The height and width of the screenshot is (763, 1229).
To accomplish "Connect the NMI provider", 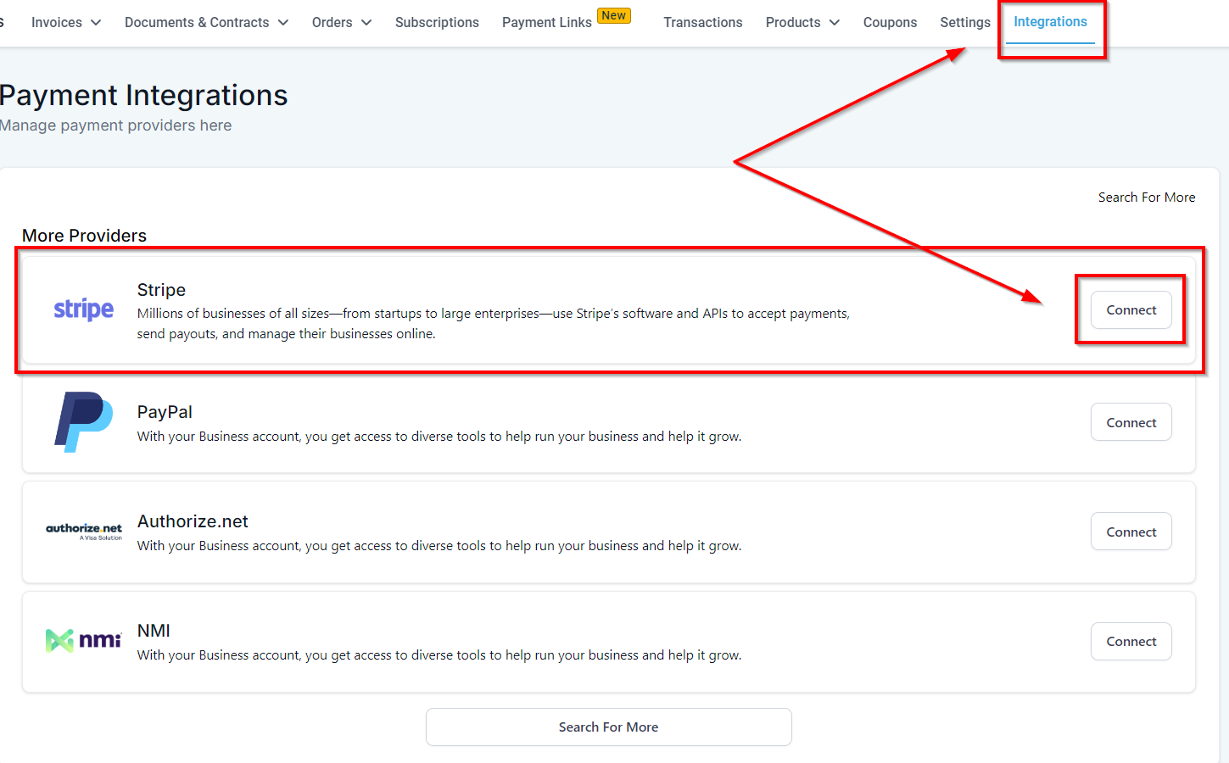I will [x=1131, y=642].
